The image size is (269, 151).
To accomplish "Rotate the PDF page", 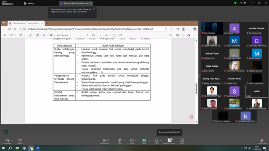I will (114, 35).
